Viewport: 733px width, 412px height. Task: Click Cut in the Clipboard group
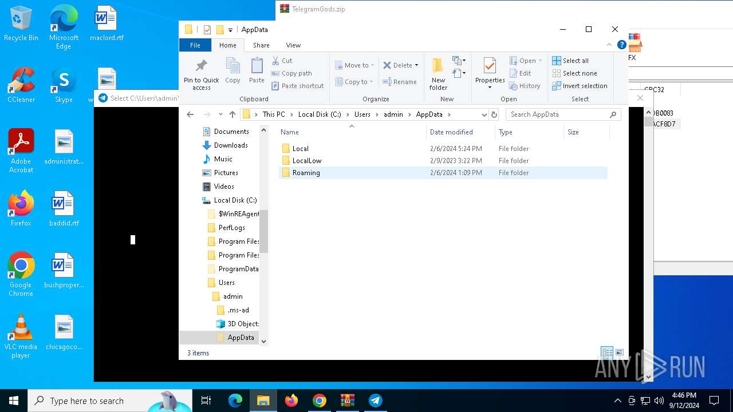pos(282,61)
